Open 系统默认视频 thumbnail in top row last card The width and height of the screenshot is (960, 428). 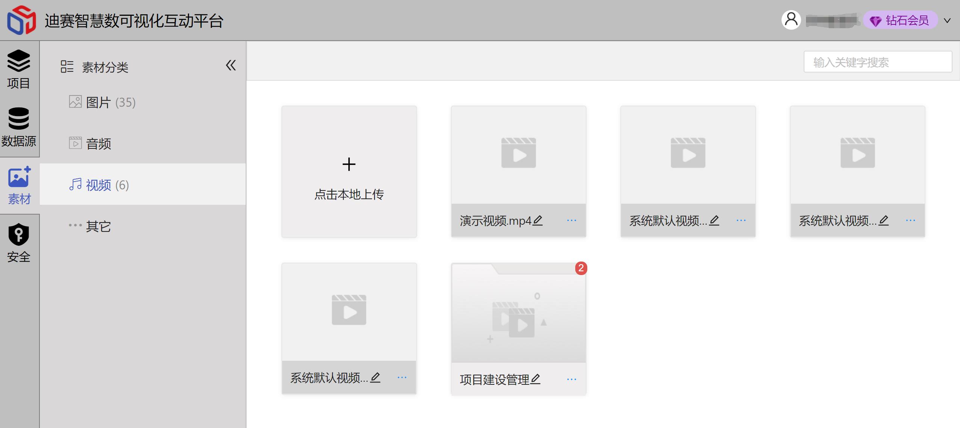[857, 155]
